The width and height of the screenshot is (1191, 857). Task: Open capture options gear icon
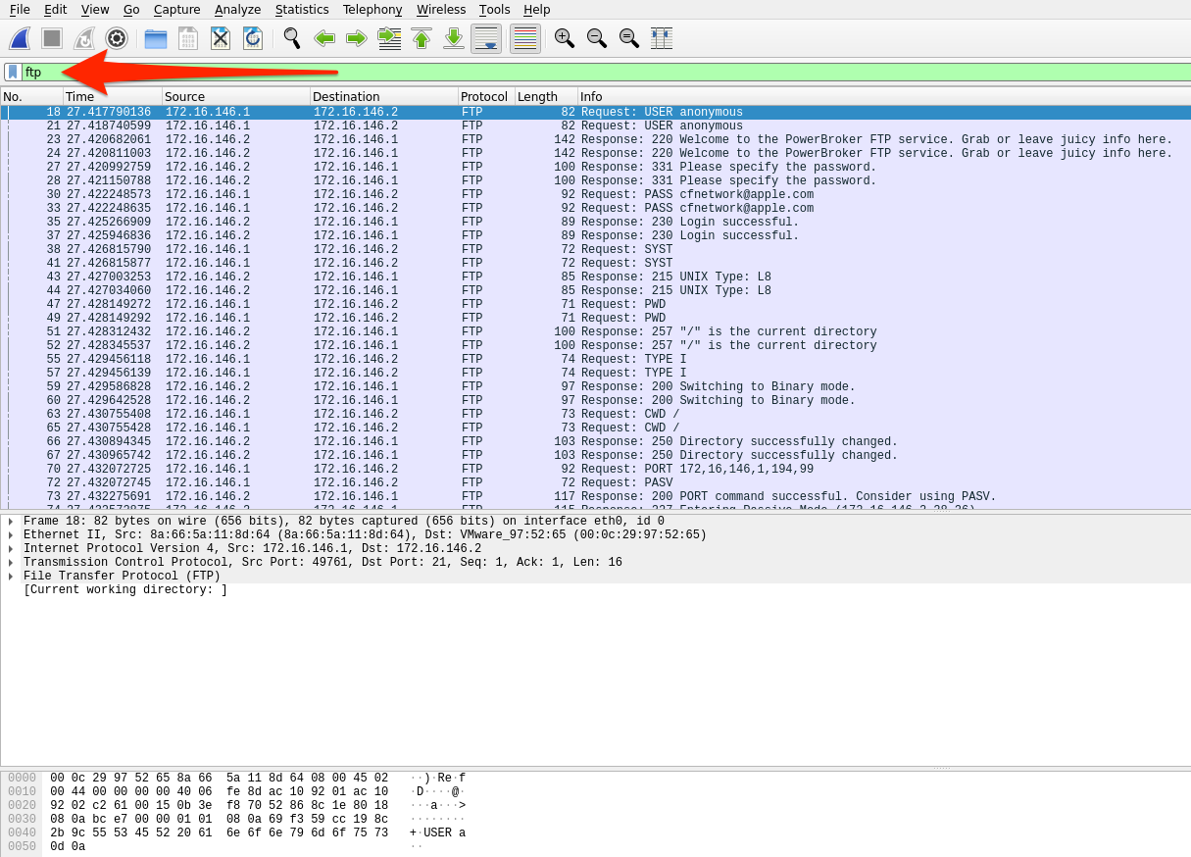pos(117,38)
